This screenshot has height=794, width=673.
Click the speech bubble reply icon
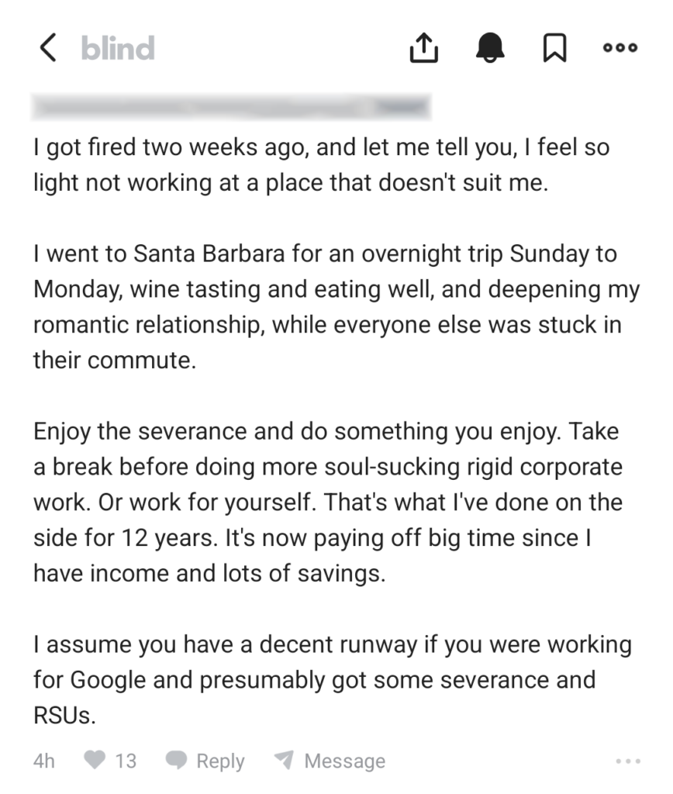click(178, 761)
